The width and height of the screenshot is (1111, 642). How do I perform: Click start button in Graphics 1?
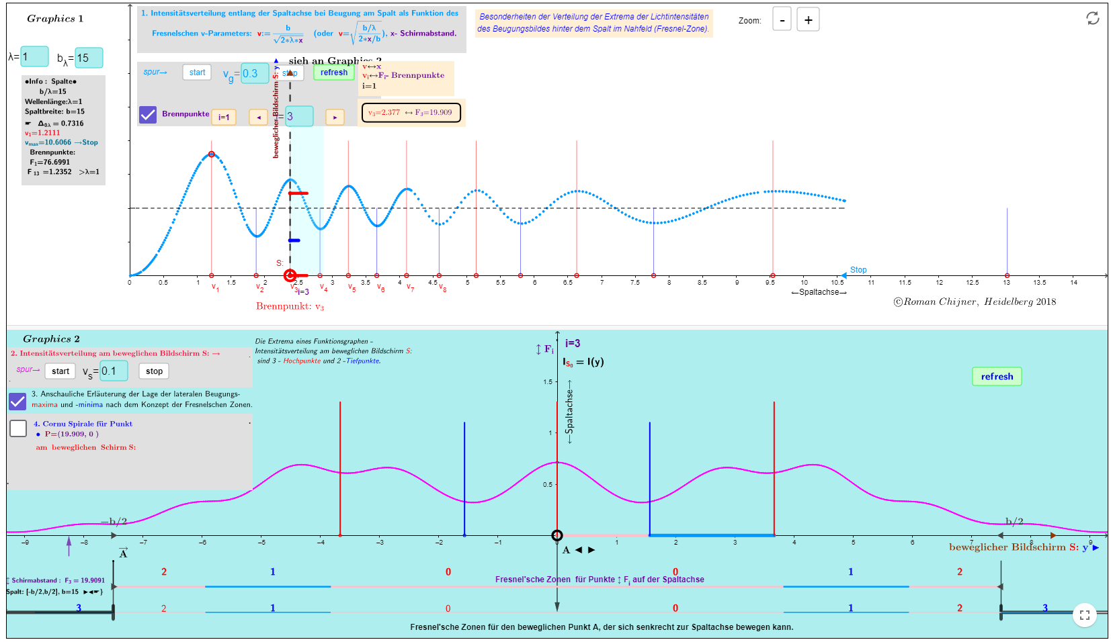197,73
